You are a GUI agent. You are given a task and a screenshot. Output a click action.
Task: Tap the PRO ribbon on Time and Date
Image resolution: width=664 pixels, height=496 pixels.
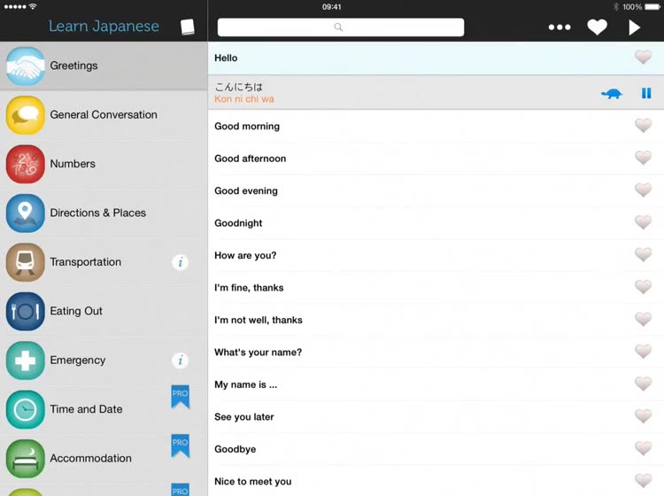point(181,397)
